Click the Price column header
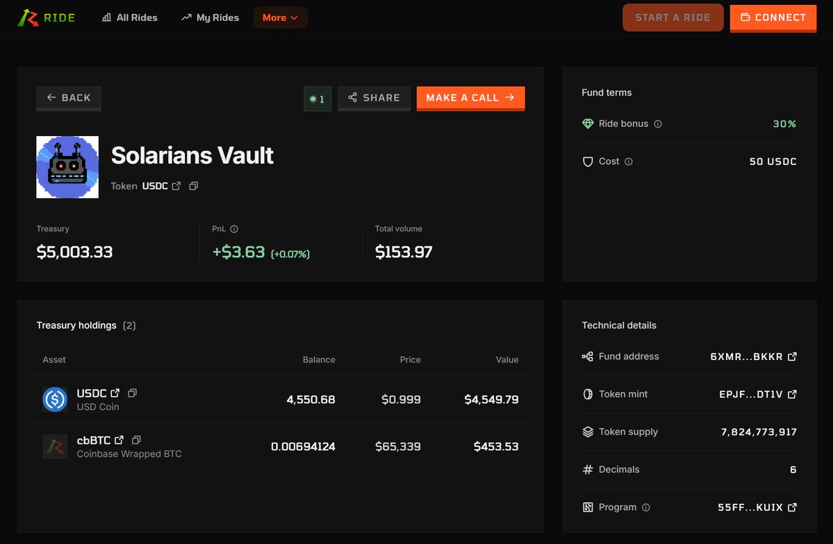This screenshot has height=544, width=833. coord(410,360)
